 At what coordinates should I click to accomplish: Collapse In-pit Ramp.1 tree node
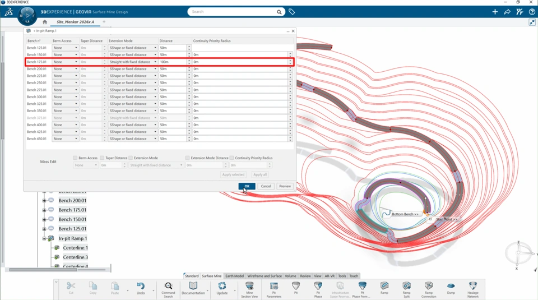click(x=44, y=238)
